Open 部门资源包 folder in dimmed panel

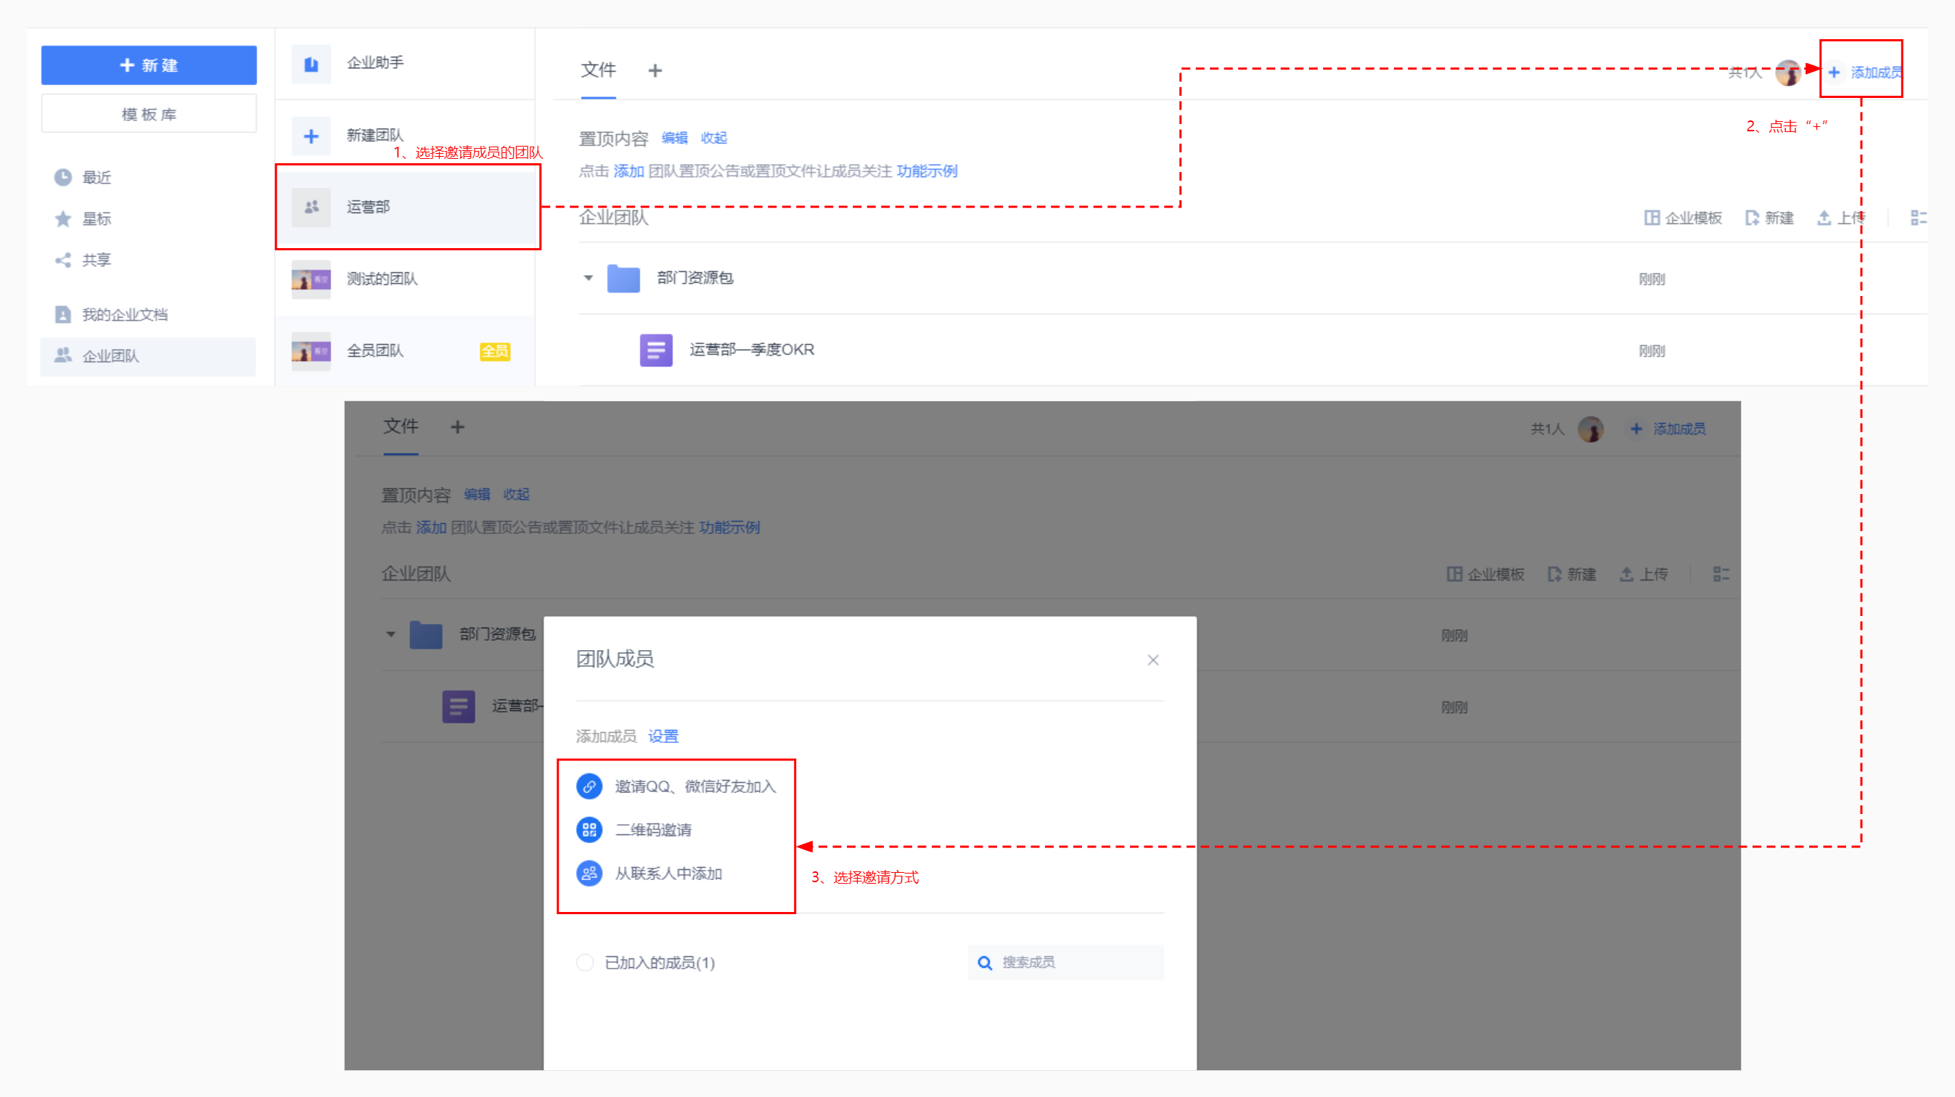(426, 634)
